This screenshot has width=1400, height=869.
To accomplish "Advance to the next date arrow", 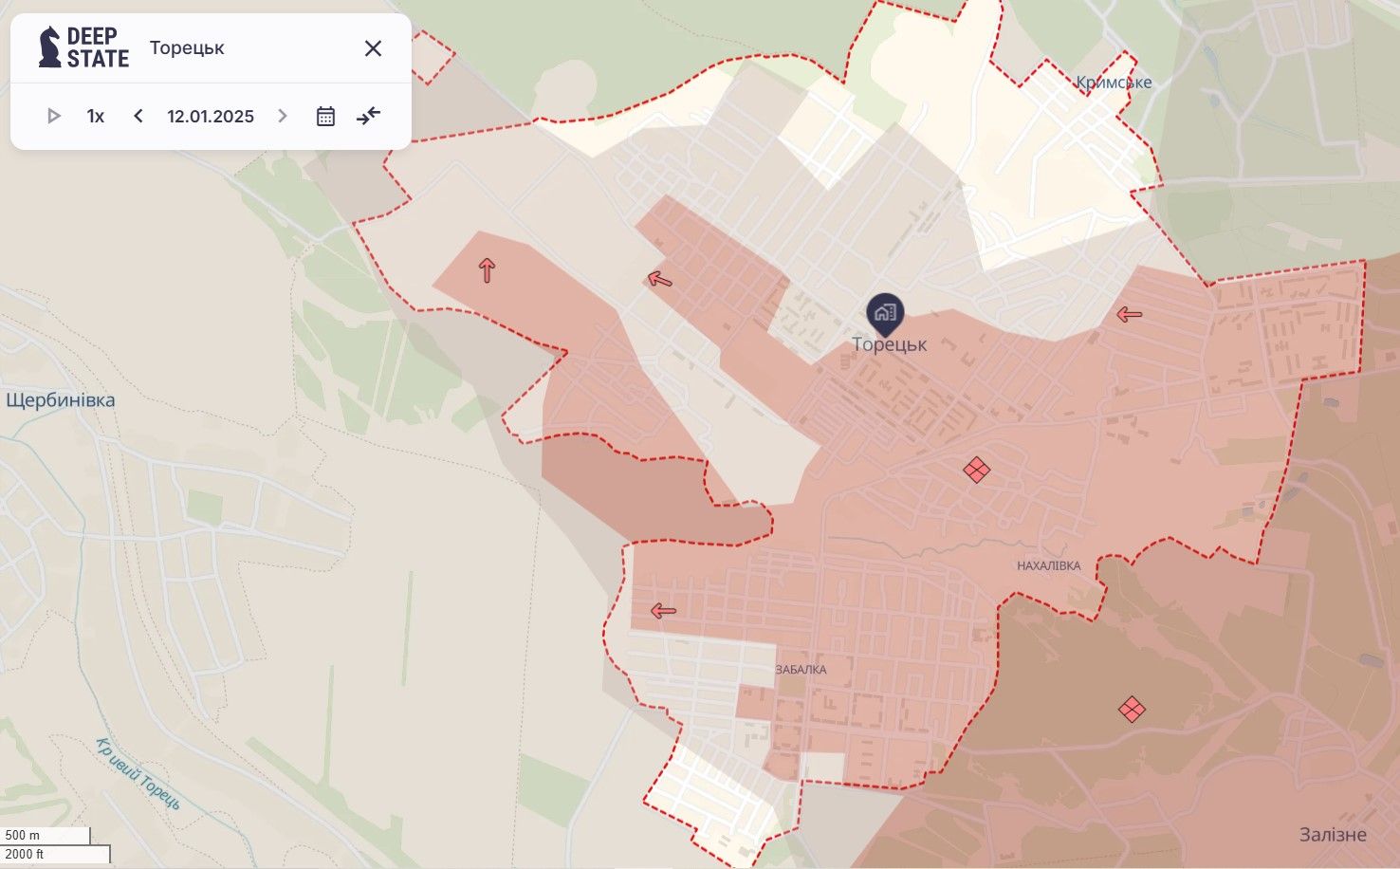I will [282, 116].
